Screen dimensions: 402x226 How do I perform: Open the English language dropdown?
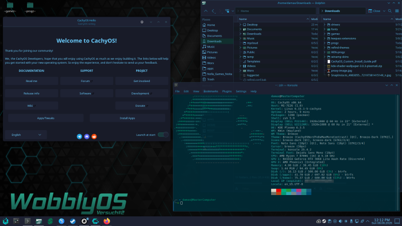click(26, 135)
